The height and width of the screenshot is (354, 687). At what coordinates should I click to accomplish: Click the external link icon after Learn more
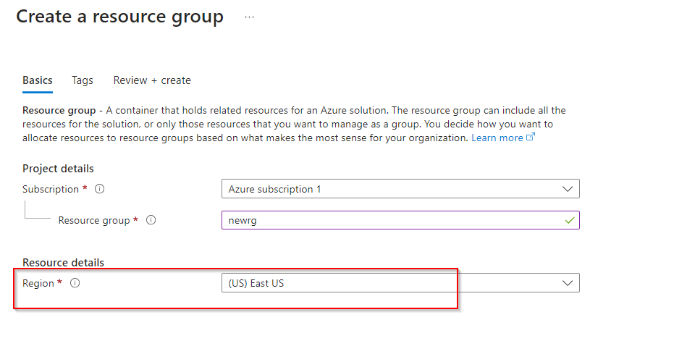click(531, 138)
